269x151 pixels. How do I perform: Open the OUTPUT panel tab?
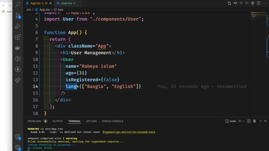[58, 121]
